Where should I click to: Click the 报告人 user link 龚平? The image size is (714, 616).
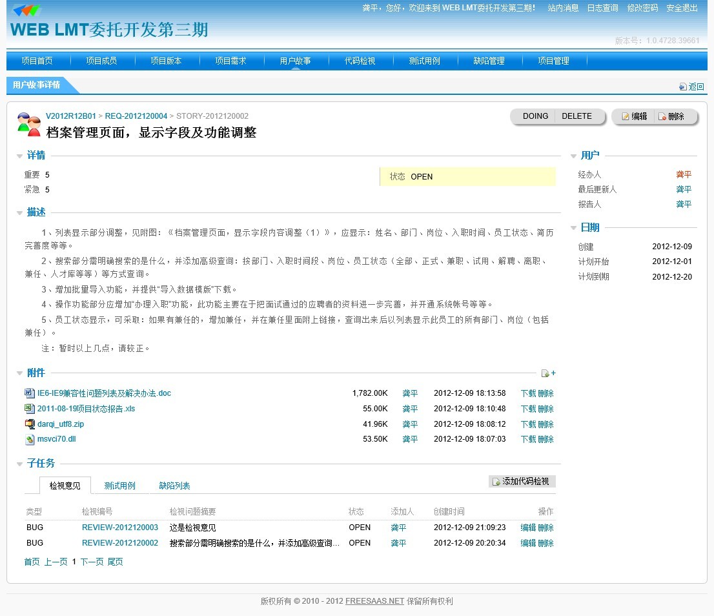tap(684, 205)
